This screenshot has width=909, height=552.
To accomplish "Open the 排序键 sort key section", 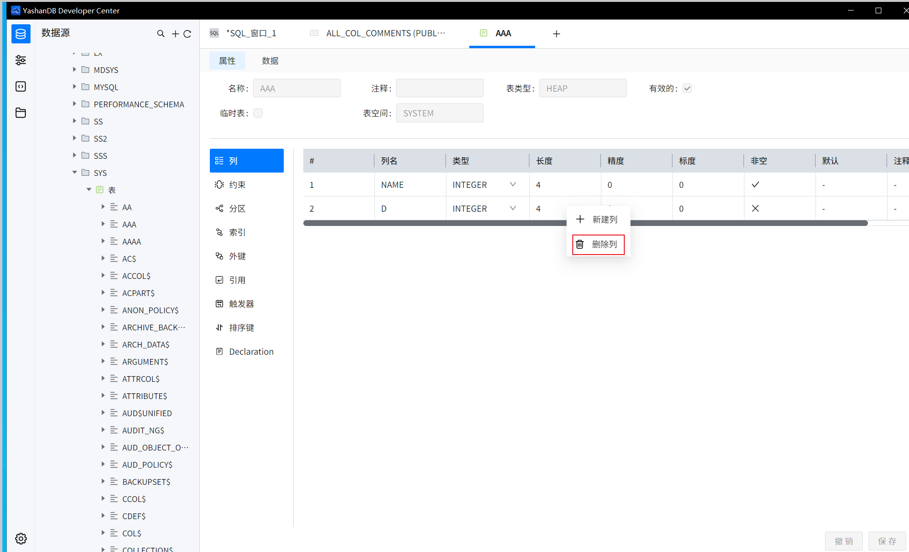I will 247,327.
